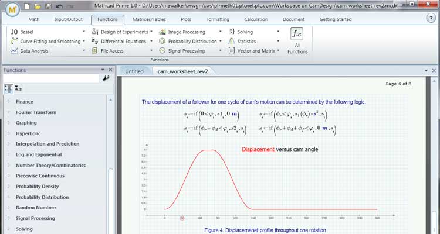Click the Statistics bell curve icon
The image size is (440, 234).
pos(232,41)
